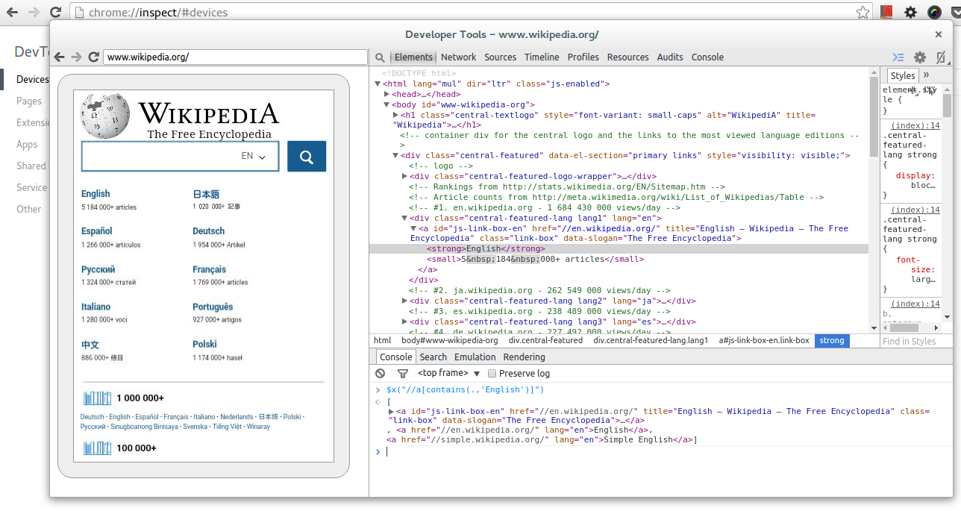Close the Developer Tools window
Viewport: 961px width, 511px height.
pyautogui.click(x=939, y=34)
